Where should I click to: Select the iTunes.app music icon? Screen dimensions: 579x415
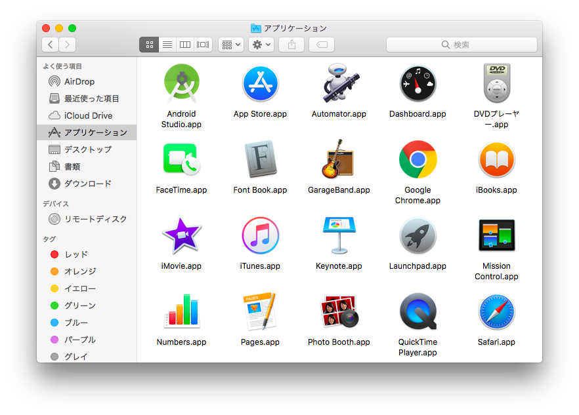261,236
